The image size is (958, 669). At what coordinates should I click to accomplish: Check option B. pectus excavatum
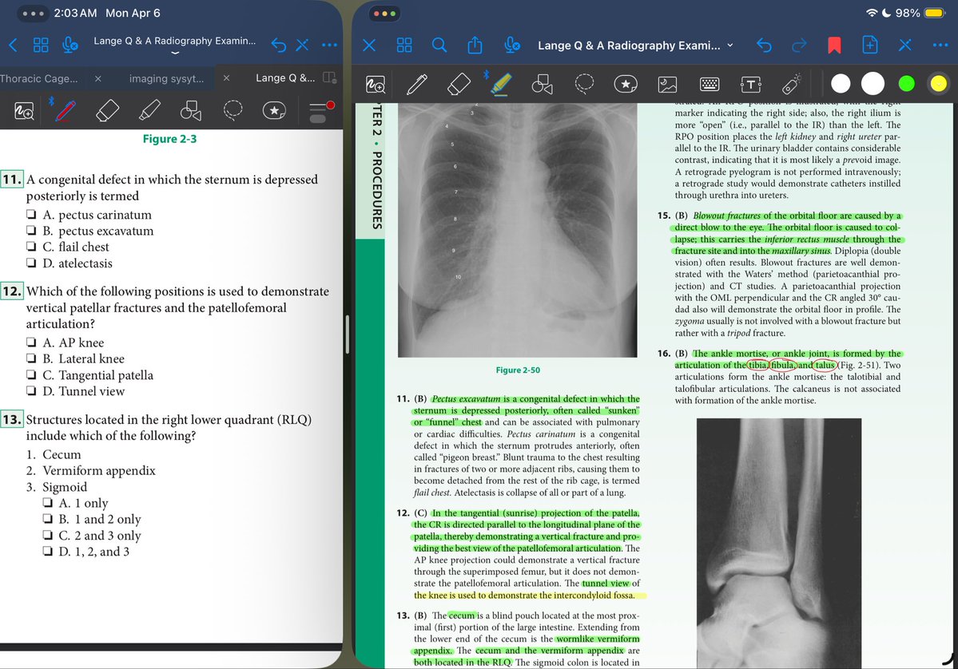click(x=31, y=230)
